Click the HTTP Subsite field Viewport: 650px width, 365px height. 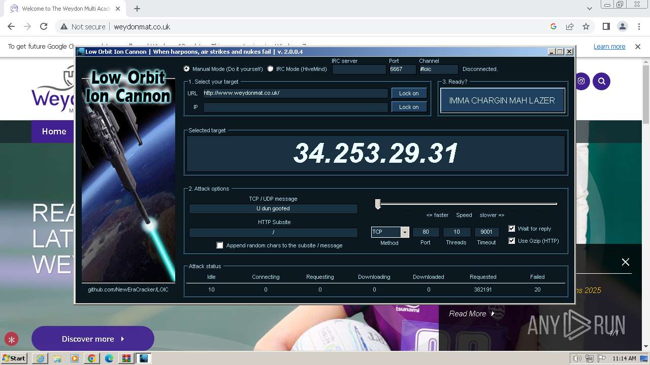pos(273,232)
